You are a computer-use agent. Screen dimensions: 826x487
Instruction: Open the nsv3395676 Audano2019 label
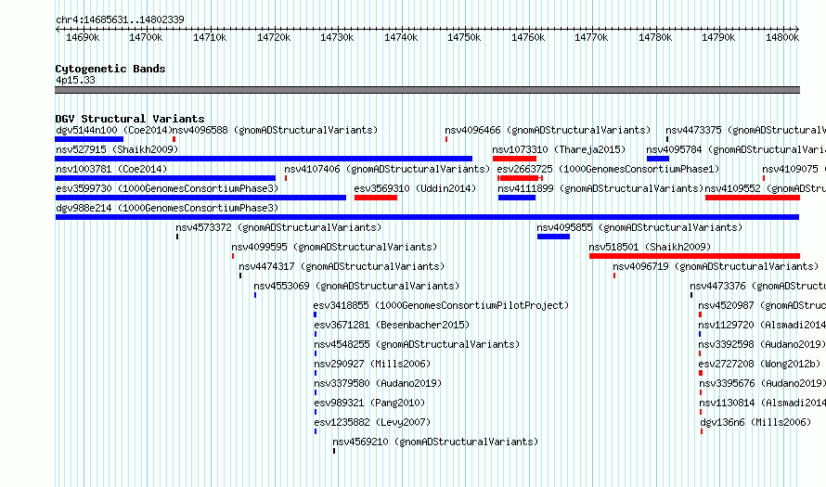click(x=762, y=383)
